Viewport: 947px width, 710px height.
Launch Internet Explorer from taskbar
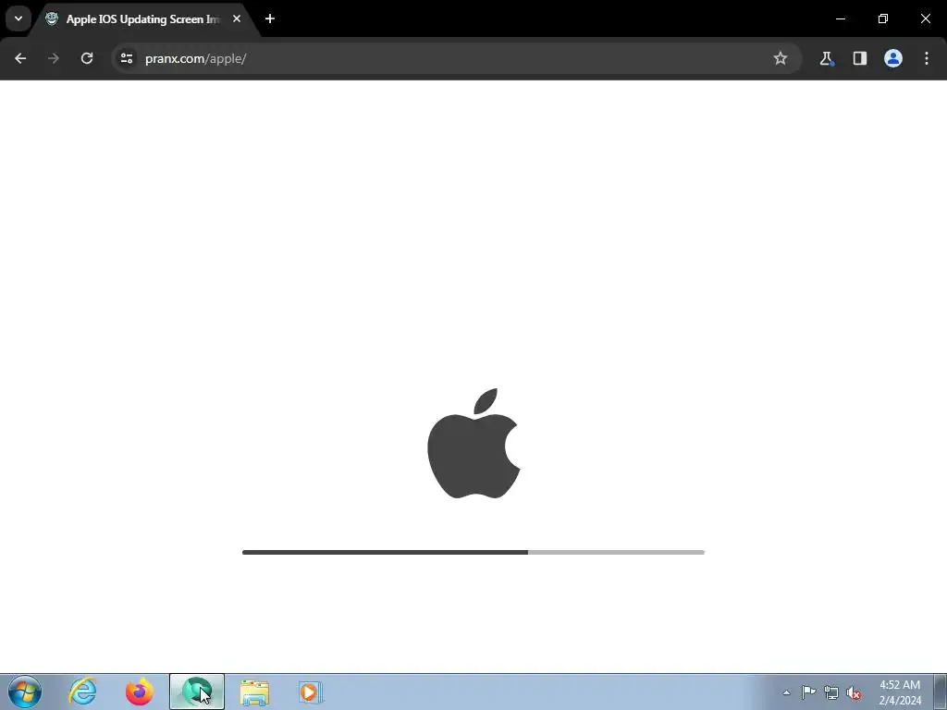tap(82, 692)
